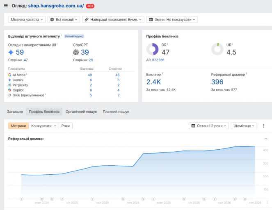Click the Gemini platform icon
The height and width of the screenshot is (210, 272).
(x=9, y=80)
